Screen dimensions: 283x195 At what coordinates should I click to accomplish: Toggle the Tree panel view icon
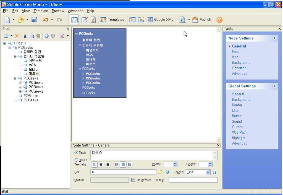tap(74, 20)
